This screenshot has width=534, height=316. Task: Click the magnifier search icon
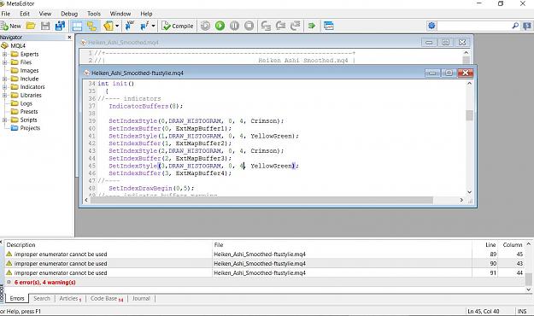tap(515, 26)
